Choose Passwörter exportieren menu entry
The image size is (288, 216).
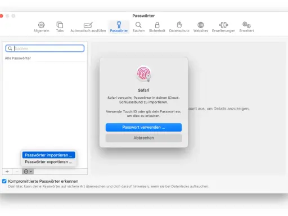48,162
